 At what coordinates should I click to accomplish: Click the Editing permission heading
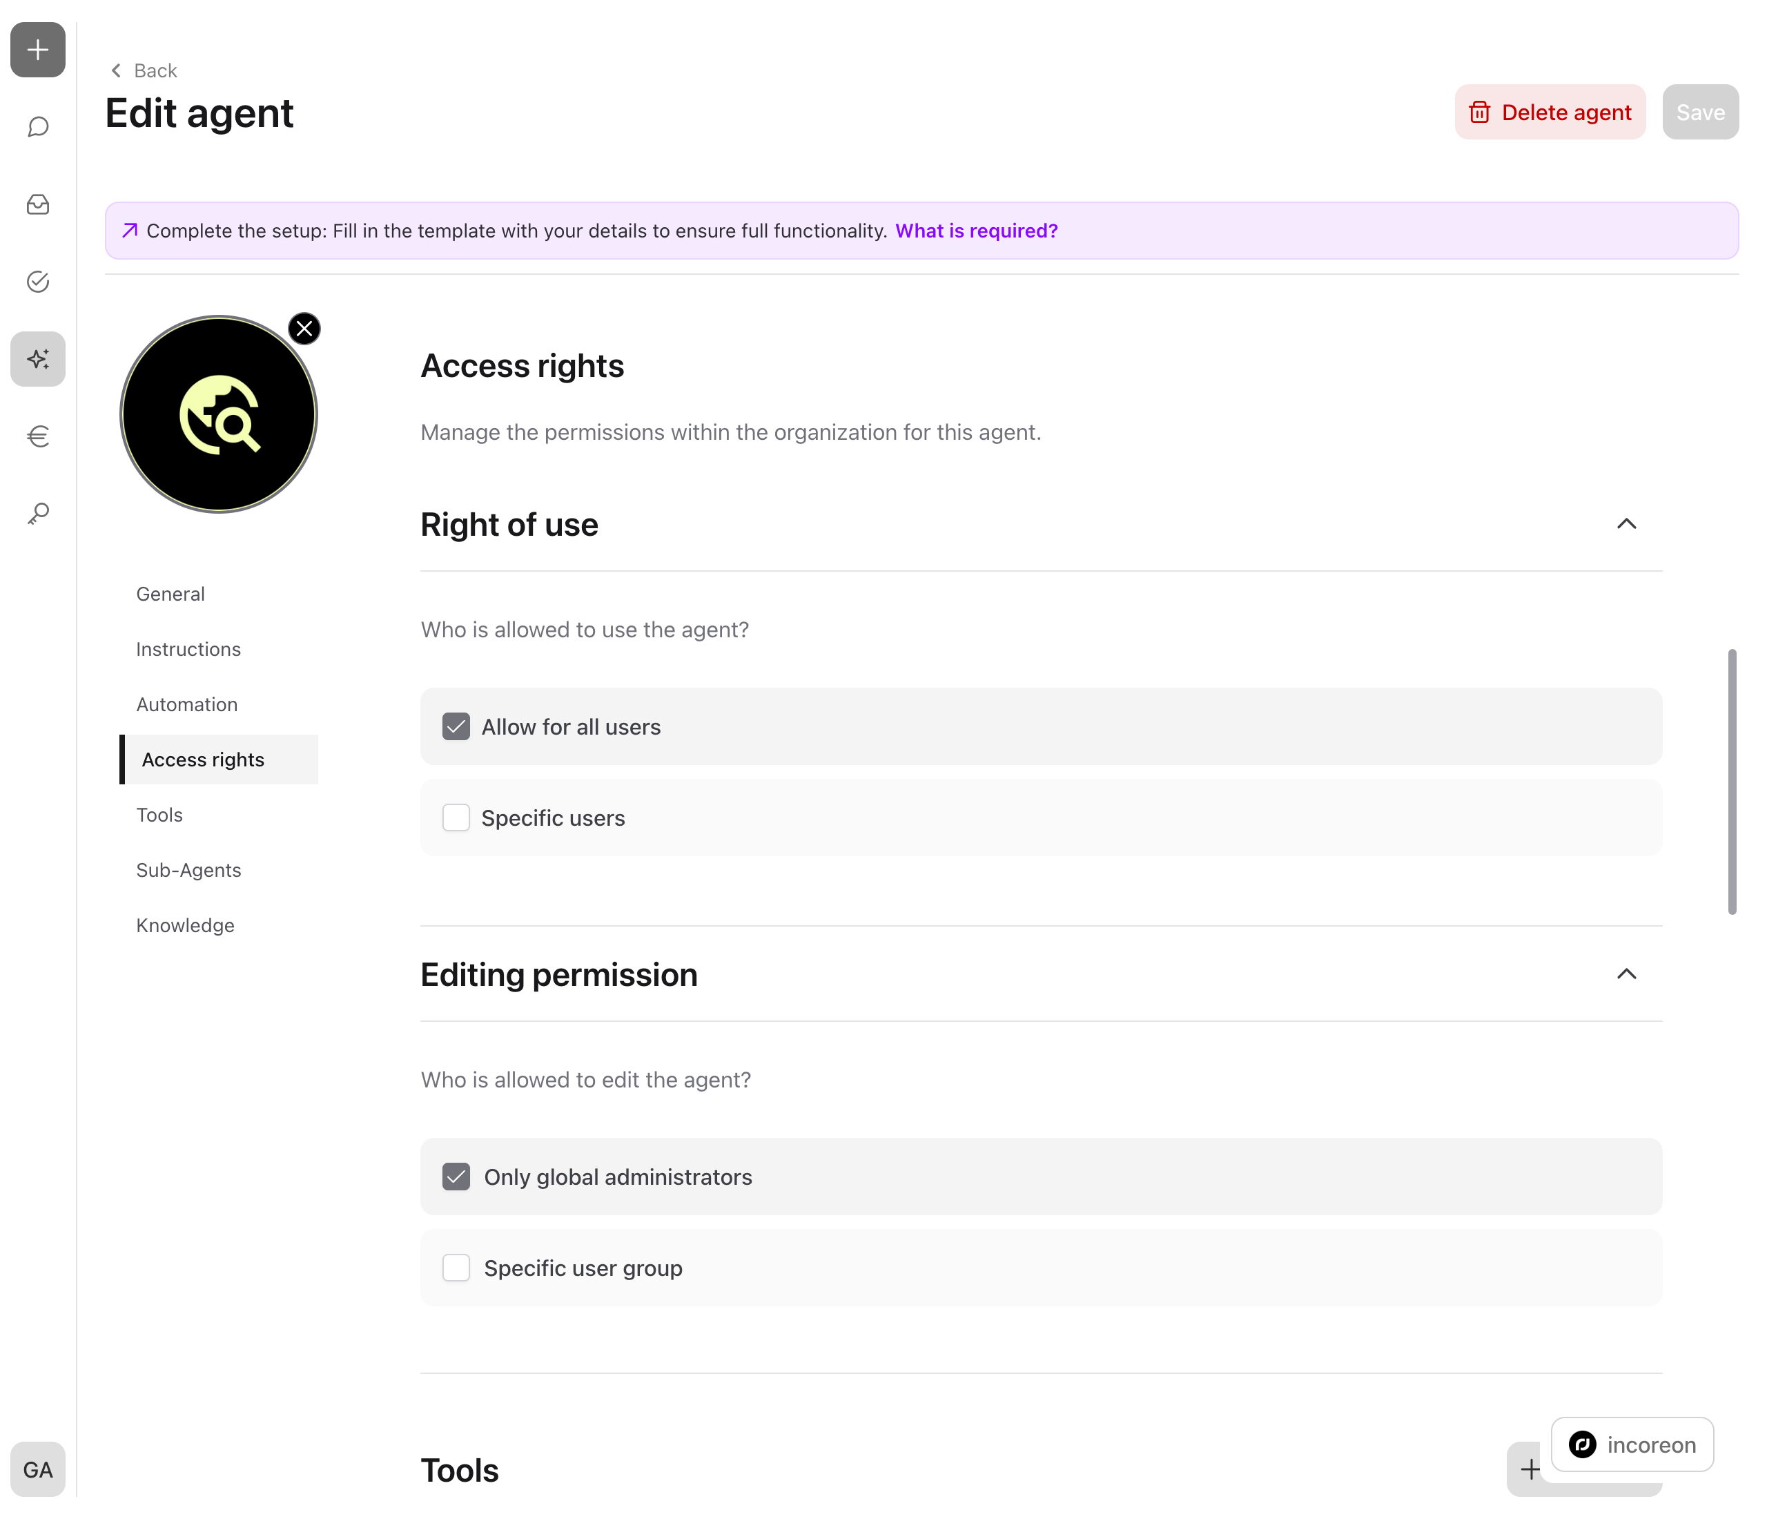click(560, 975)
